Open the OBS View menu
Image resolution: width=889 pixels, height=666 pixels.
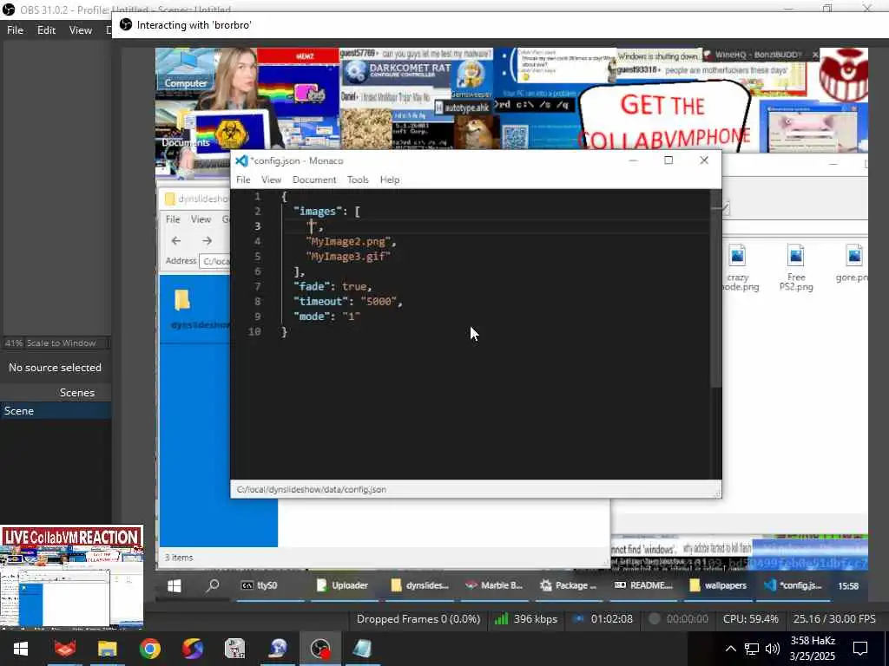[81, 30]
